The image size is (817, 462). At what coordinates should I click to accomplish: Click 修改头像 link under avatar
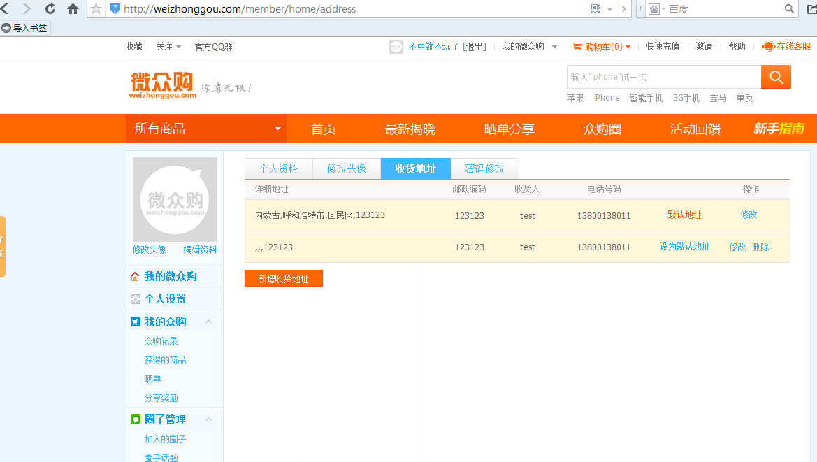pos(149,250)
